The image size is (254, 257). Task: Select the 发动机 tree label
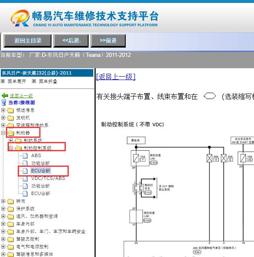[23, 118]
